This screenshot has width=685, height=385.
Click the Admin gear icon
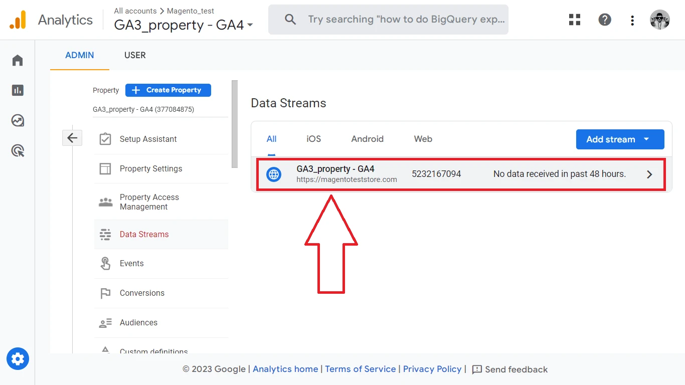(18, 359)
